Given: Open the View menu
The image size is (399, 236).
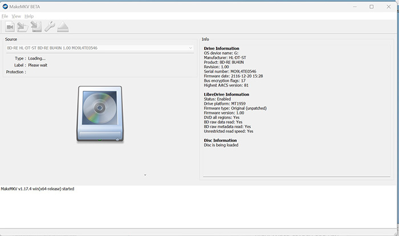Looking at the screenshot, I should (x=17, y=17).
